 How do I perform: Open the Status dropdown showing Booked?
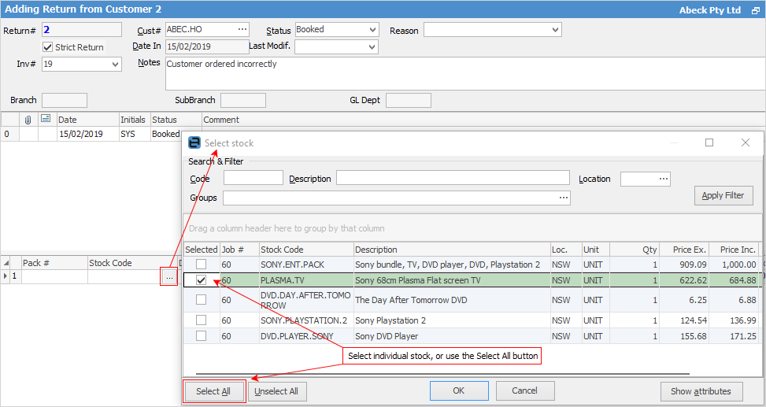(372, 30)
